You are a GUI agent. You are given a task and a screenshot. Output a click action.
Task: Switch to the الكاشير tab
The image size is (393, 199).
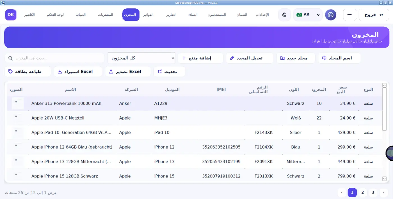coord(29,15)
